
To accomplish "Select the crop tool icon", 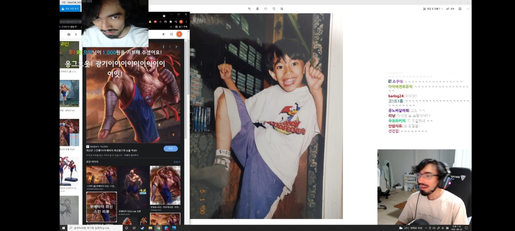I will tap(282, 9).
